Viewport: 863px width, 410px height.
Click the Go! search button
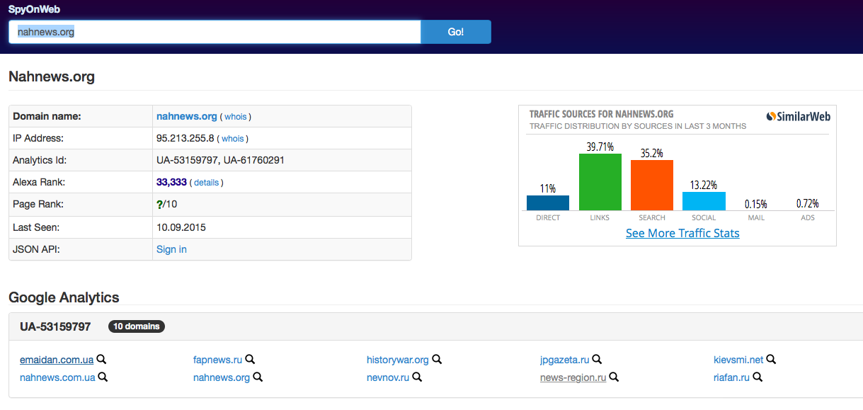(456, 32)
